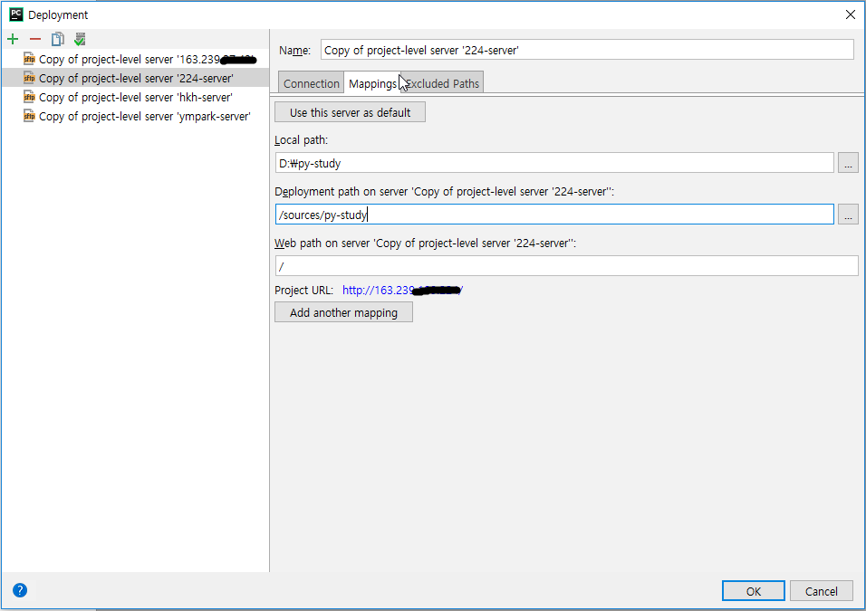866x611 pixels.
Task: Open the Excluded Paths tab
Action: tap(442, 83)
